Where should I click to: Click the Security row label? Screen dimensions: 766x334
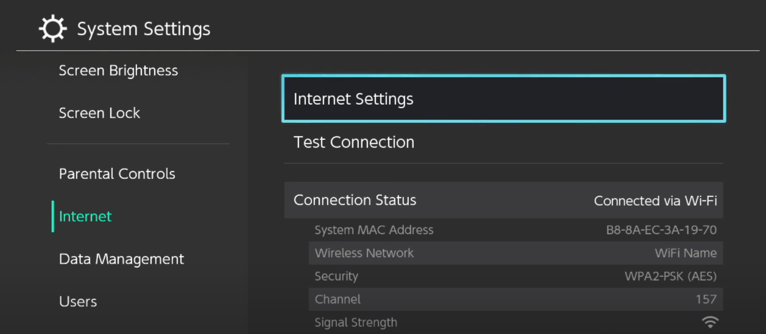pos(336,276)
